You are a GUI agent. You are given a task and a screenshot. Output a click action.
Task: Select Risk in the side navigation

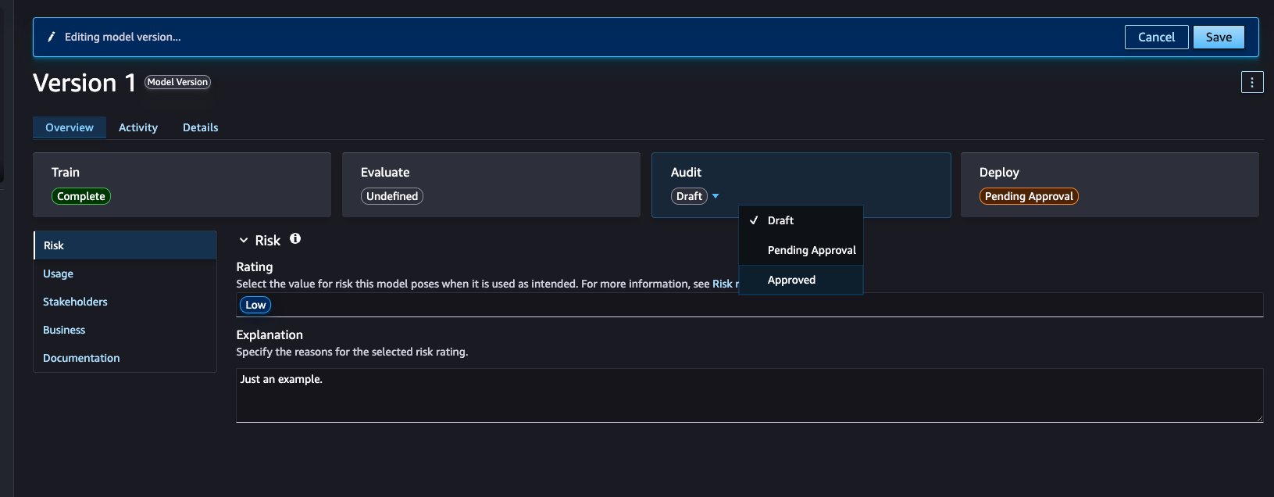(125, 245)
